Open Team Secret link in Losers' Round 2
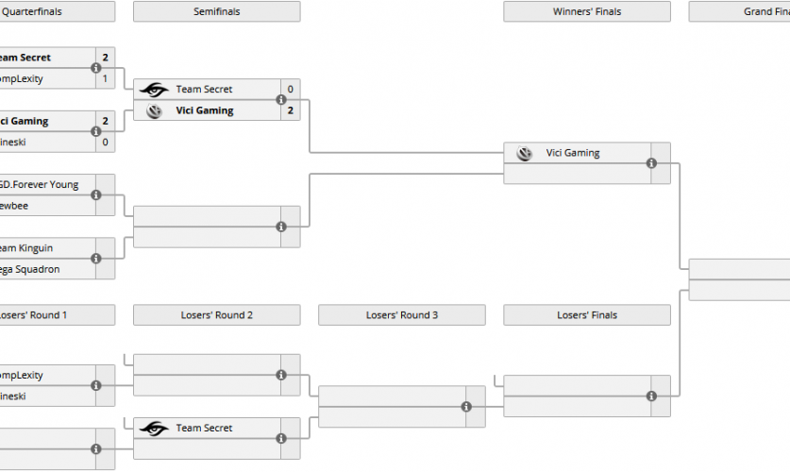This screenshot has width=790, height=472. click(x=204, y=429)
